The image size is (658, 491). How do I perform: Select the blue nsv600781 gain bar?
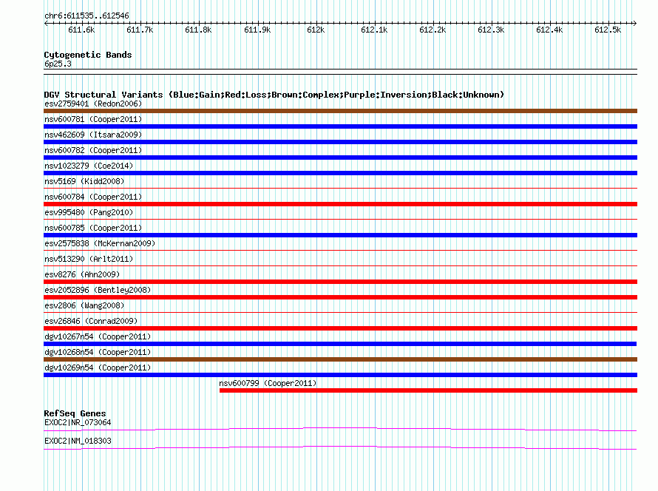pyautogui.click(x=340, y=126)
